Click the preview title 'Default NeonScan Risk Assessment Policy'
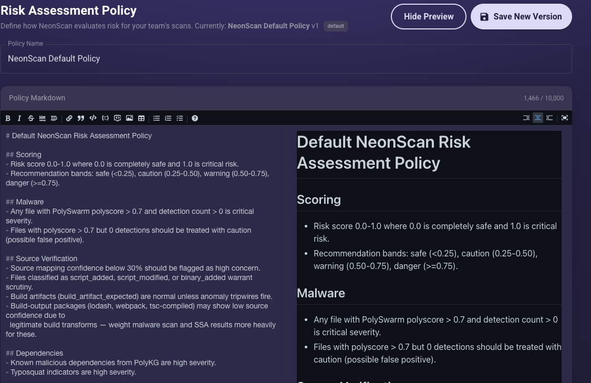The image size is (591, 383). coord(383,153)
